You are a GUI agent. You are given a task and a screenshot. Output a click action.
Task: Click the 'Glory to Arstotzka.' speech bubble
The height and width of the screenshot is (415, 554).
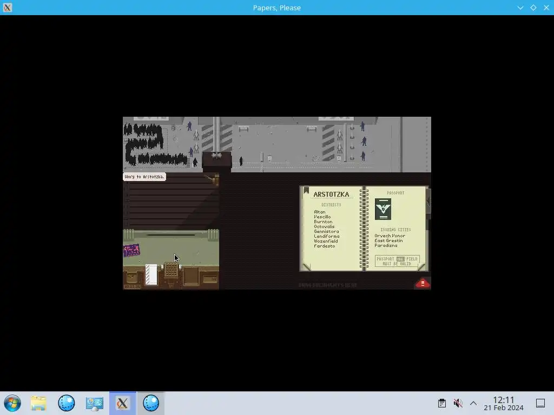point(144,177)
